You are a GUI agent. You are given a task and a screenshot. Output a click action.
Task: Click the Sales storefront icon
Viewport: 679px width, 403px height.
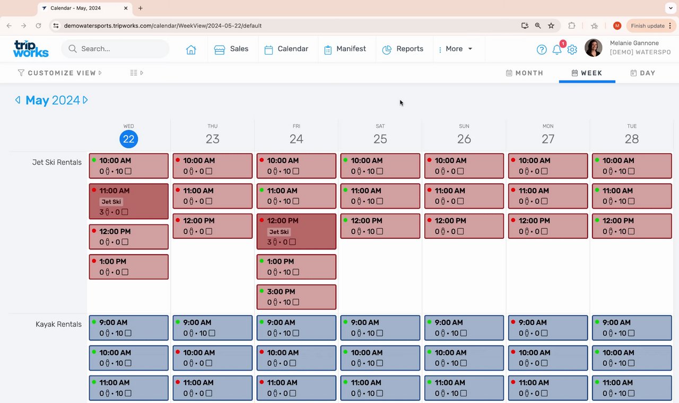220,49
